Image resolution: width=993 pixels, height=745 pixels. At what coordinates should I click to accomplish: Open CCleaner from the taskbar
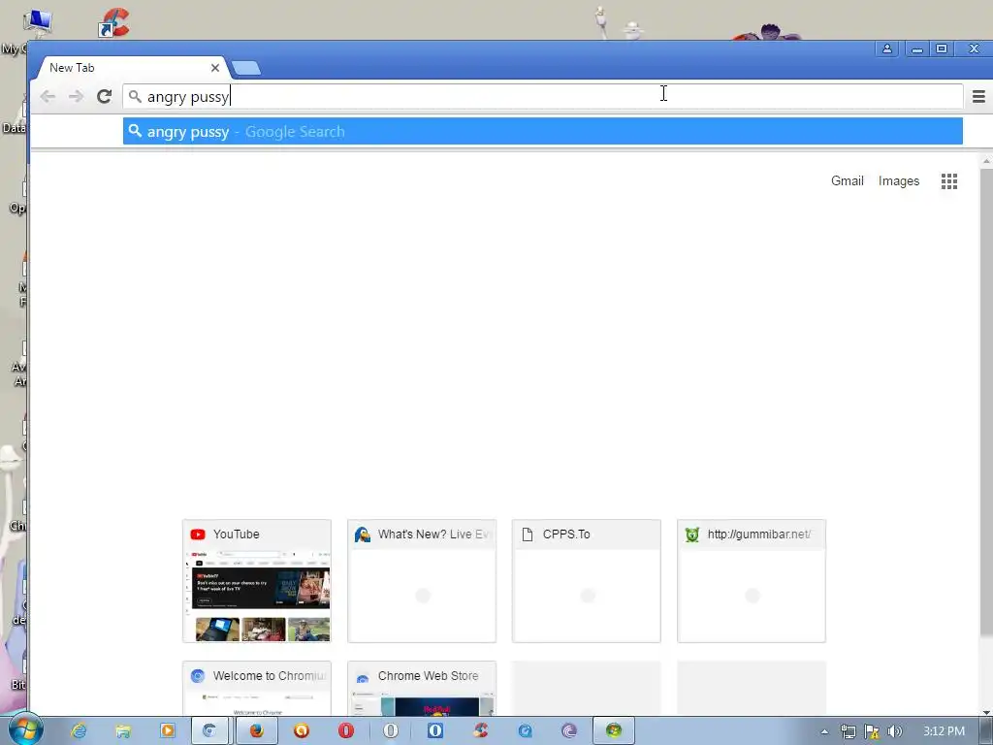click(x=480, y=731)
